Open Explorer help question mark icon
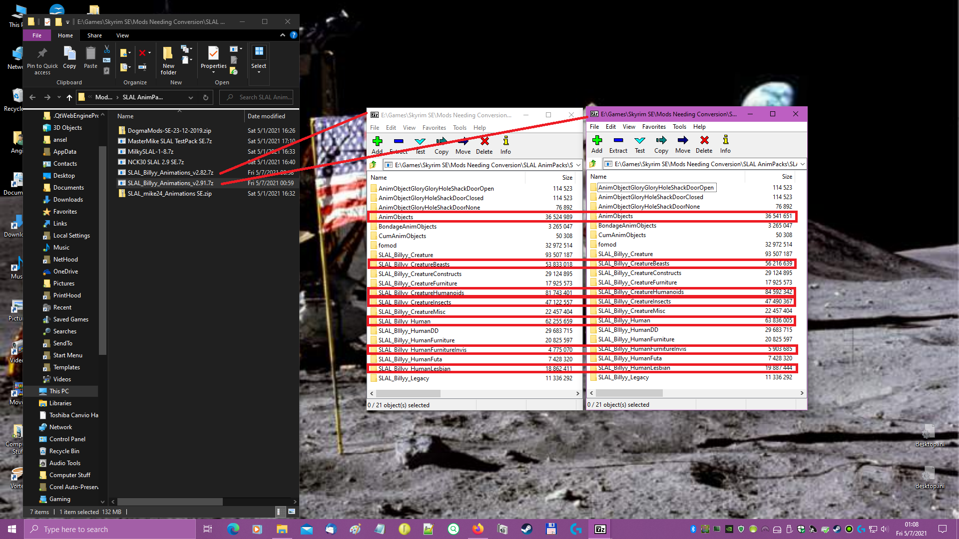Screen dimensions: 959x539 click(x=294, y=35)
